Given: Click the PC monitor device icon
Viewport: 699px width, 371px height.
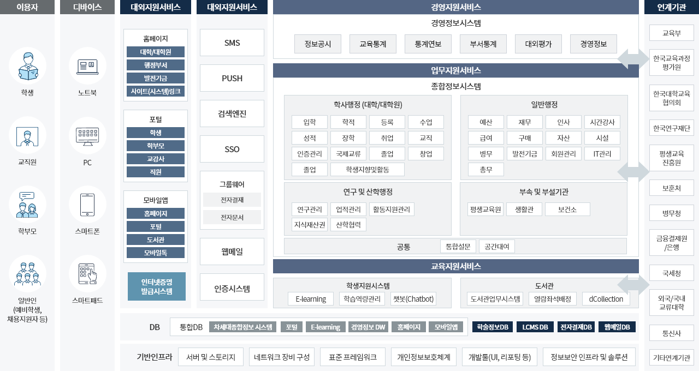Looking at the screenshot, I should pyautogui.click(x=87, y=135).
